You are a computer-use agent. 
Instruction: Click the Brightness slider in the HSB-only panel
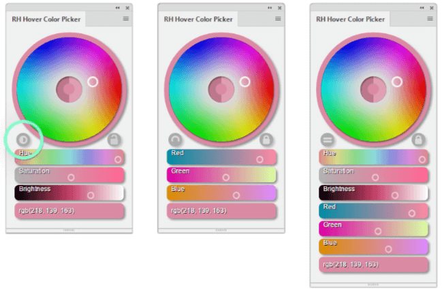click(x=69, y=193)
